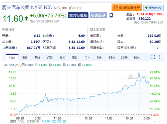
Task: Open 美股在线开户 account button
Action: click(x=127, y=7)
